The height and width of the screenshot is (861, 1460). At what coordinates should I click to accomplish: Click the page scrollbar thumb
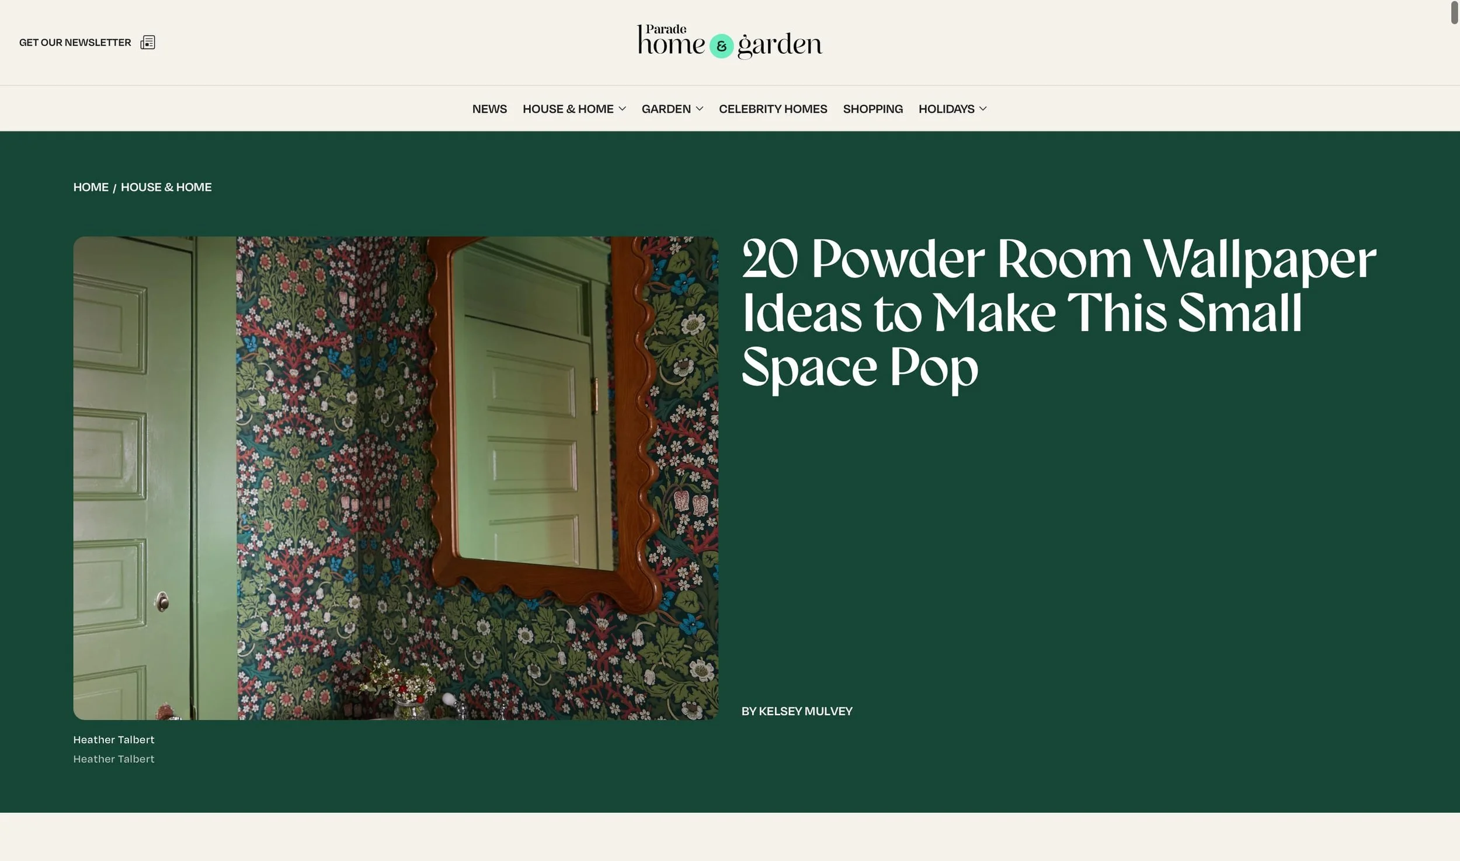click(x=1454, y=13)
